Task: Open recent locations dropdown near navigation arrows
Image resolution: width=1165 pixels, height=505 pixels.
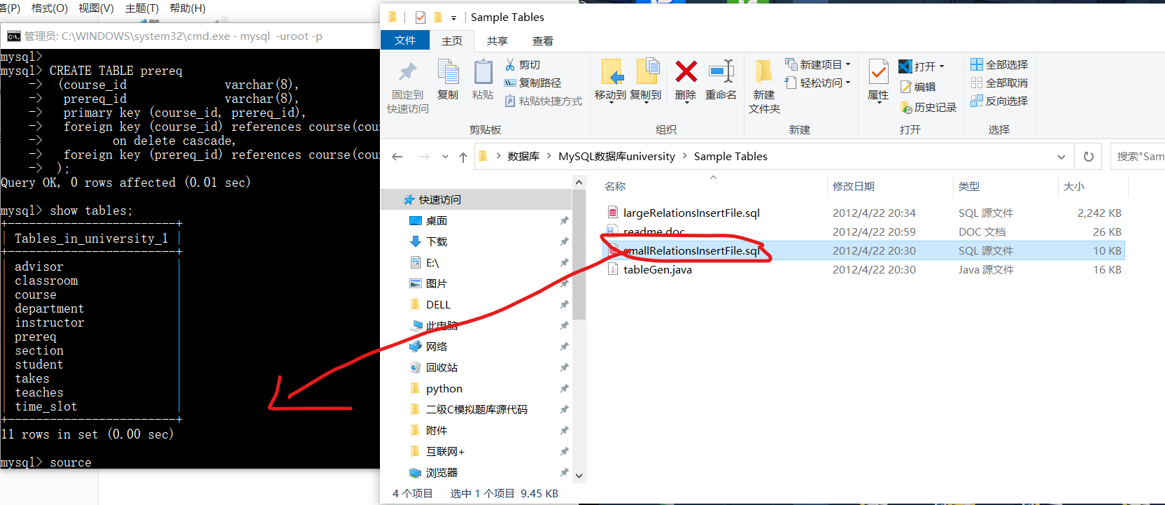Action: (x=445, y=157)
